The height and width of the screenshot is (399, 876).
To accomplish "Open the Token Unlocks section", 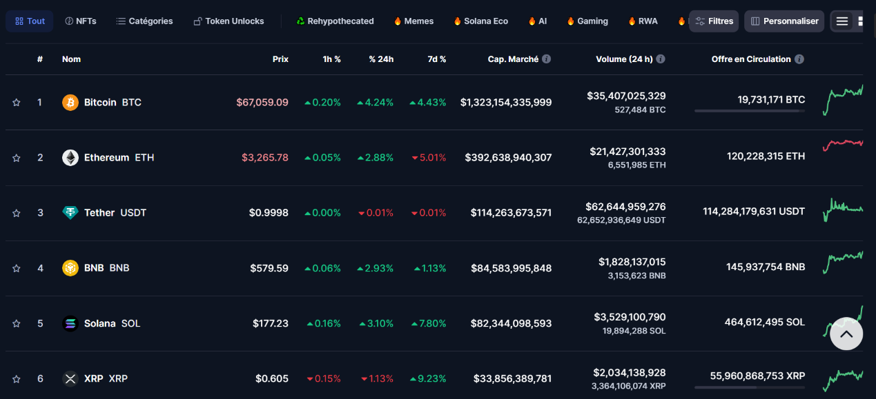I will pyautogui.click(x=228, y=21).
